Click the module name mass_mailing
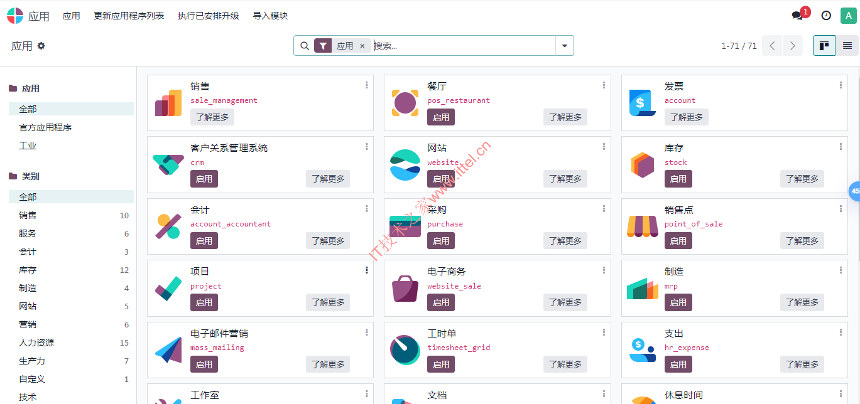This screenshot has height=404, width=860. tap(217, 348)
